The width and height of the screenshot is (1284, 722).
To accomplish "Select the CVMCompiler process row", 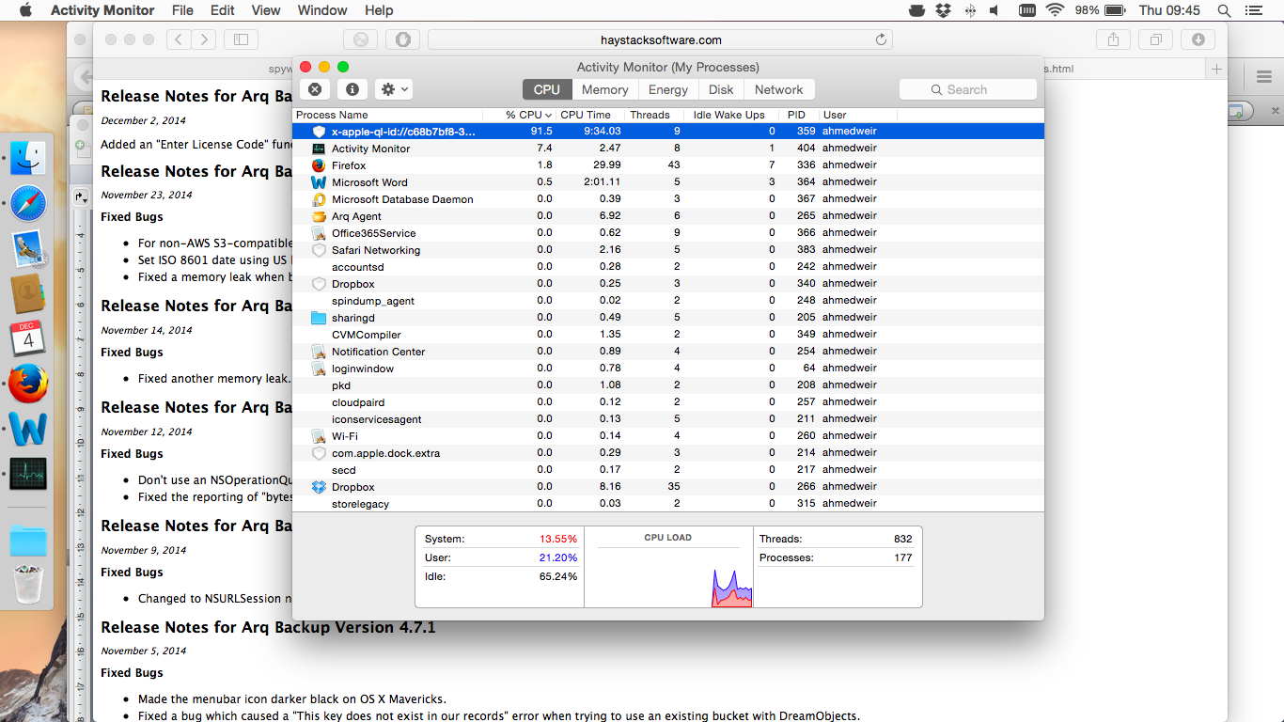I will pyautogui.click(x=667, y=335).
